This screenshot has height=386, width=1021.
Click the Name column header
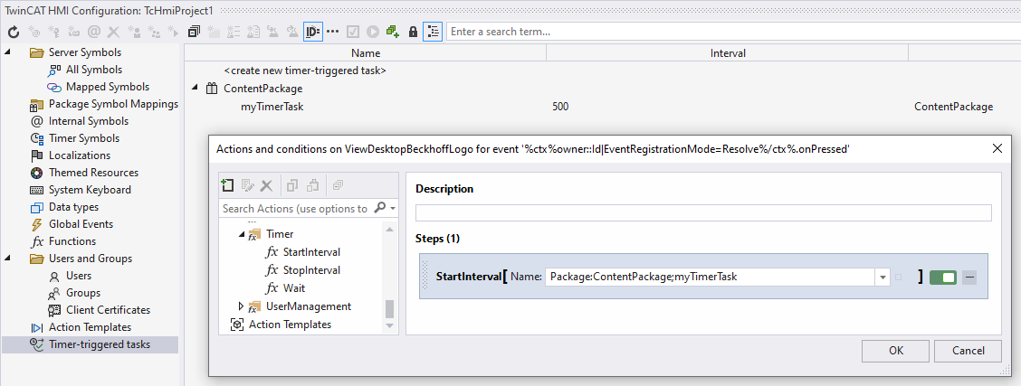(366, 53)
